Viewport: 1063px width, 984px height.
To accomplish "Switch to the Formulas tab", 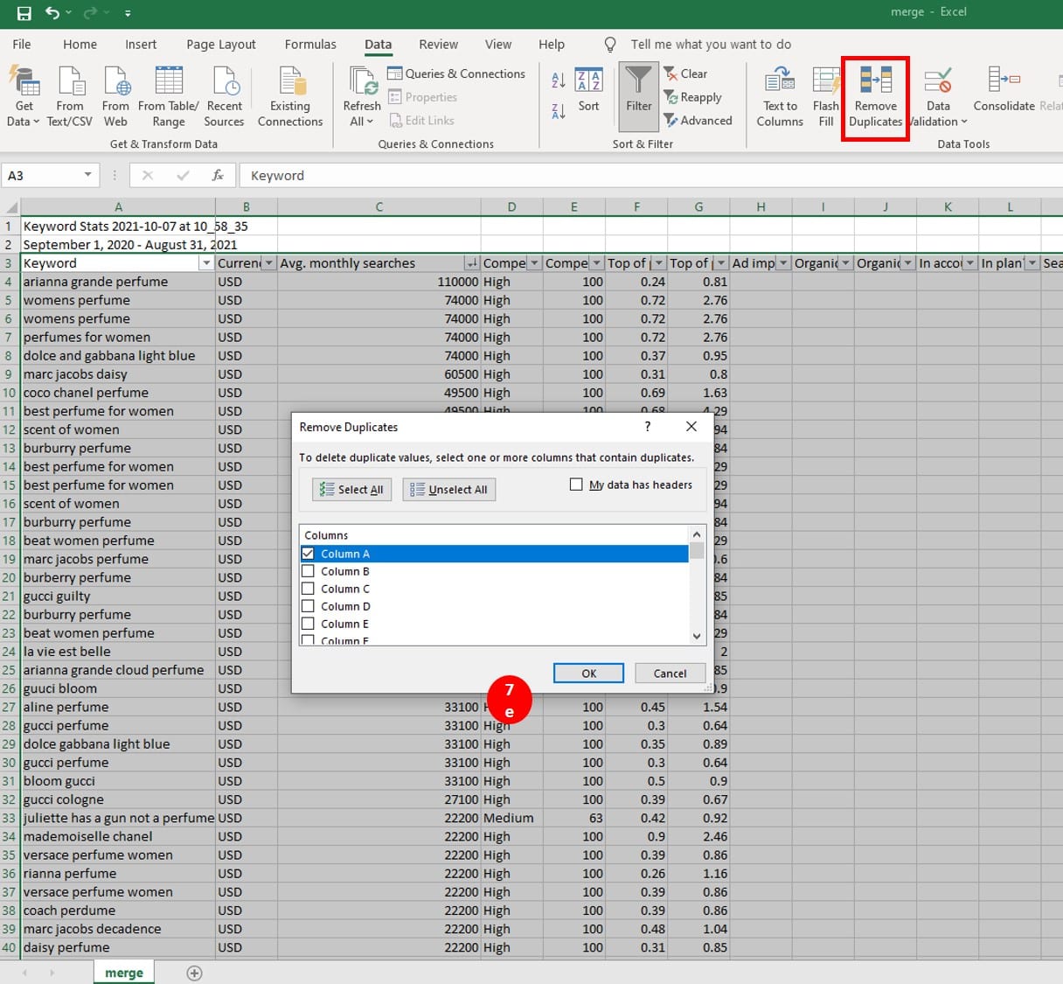I will click(x=310, y=45).
